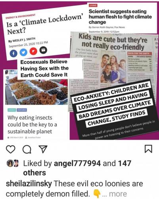Screen dimensions: 159x199
Task: Click the black email share icon
Action: 43,50
